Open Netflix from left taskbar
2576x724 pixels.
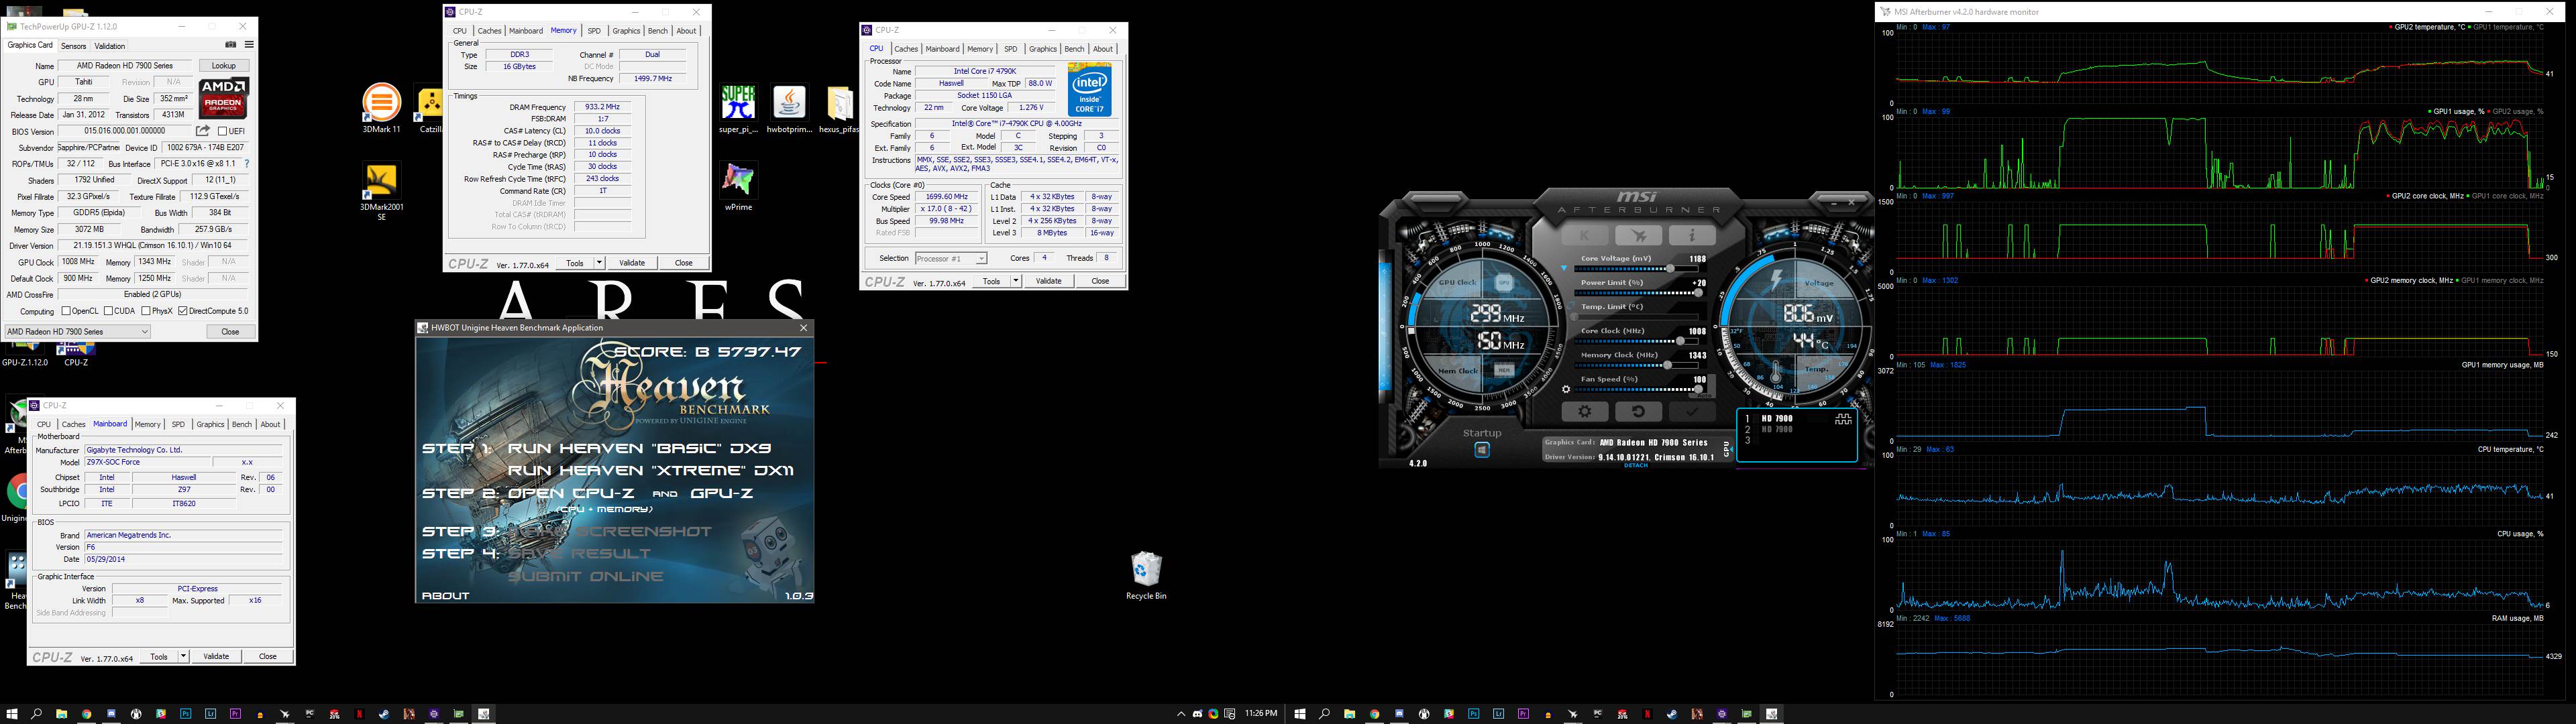click(x=359, y=714)
